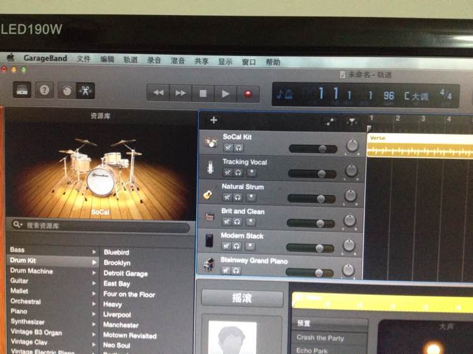Open the GarageBand menu
Viewport: 473px width, 354px height.
tap(45, 58)
